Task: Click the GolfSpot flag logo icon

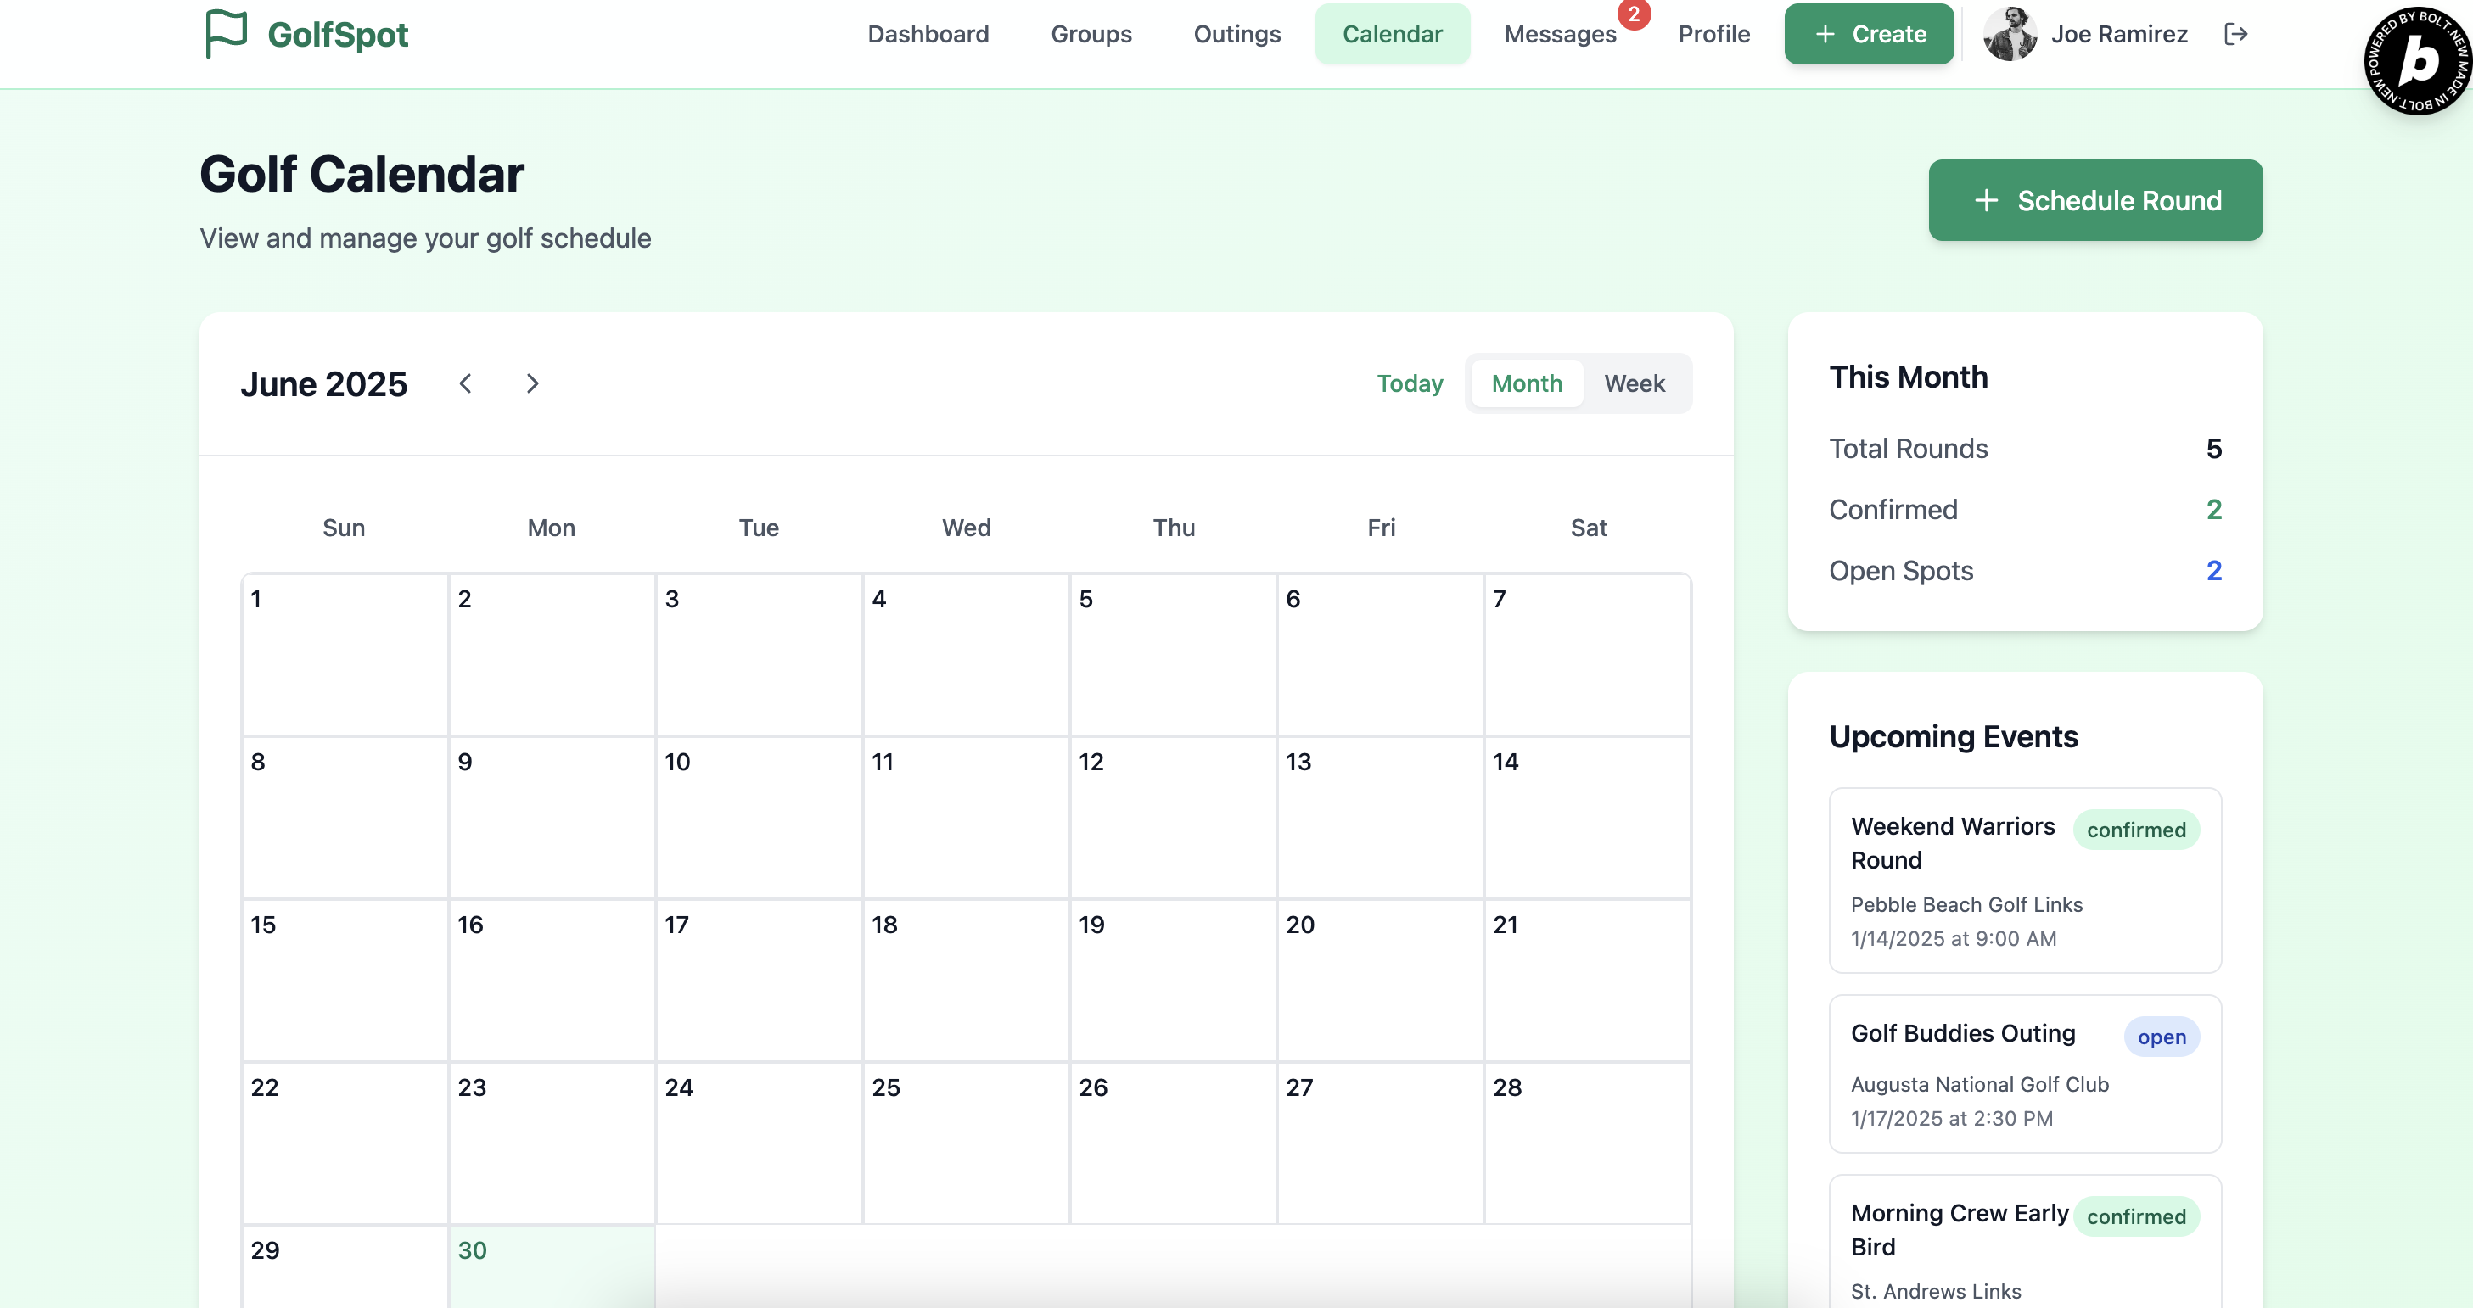Action: (x=227, y=34)
